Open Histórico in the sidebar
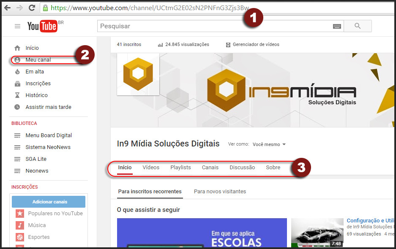 click(36, 95)
